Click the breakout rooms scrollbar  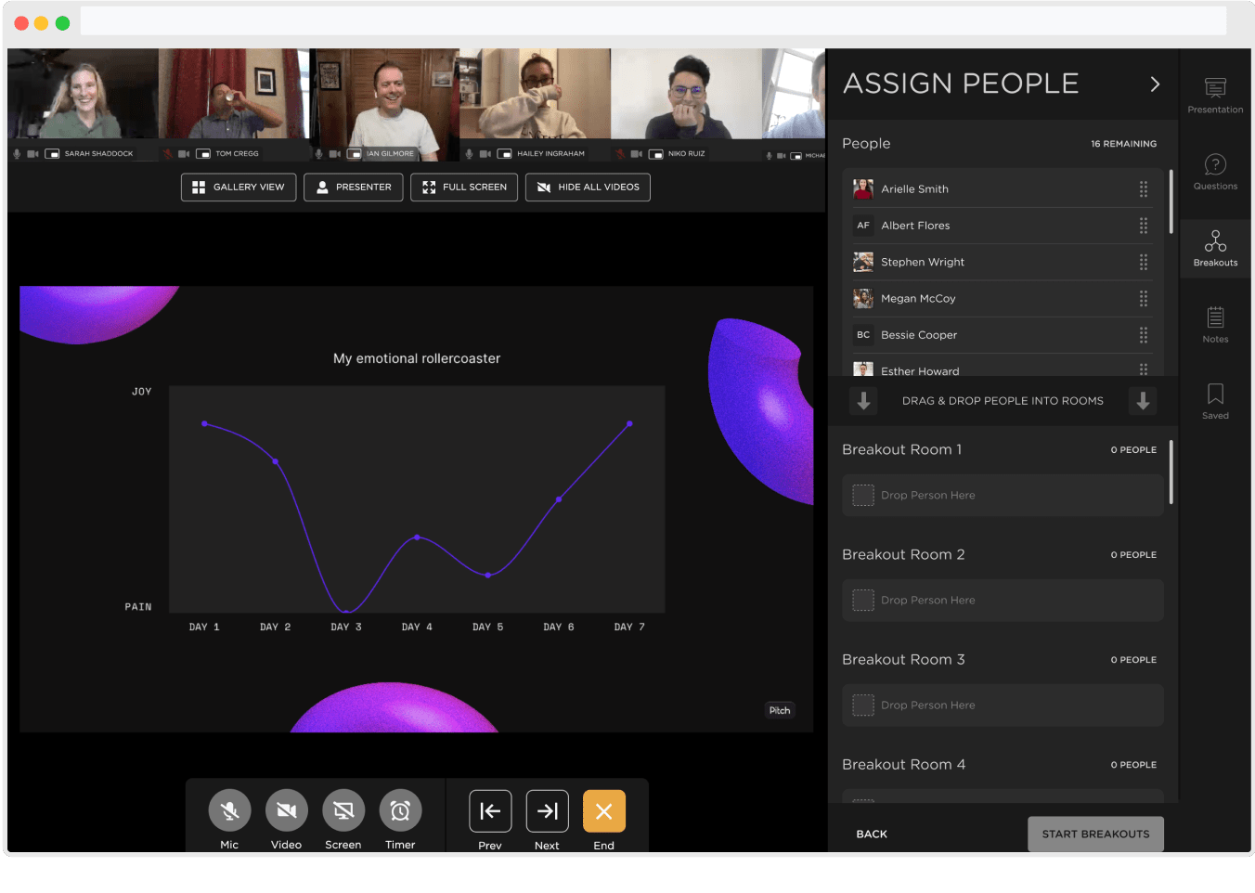point(1171,472)
